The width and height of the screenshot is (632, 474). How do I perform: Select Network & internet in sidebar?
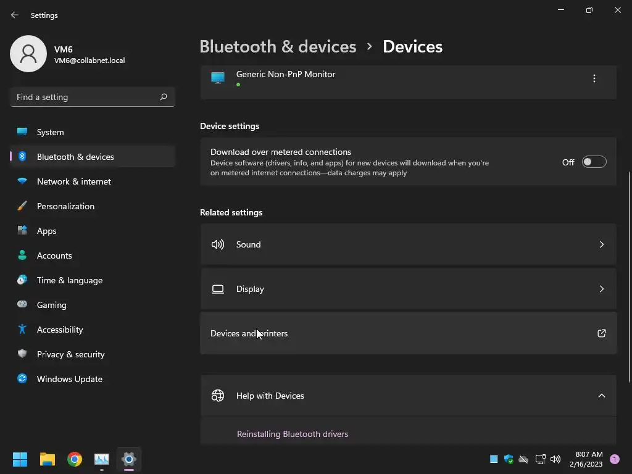pos(74,181)
